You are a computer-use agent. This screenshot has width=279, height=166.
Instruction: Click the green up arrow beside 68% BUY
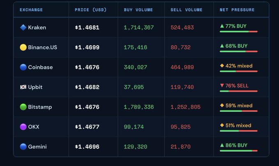[222, 46]
